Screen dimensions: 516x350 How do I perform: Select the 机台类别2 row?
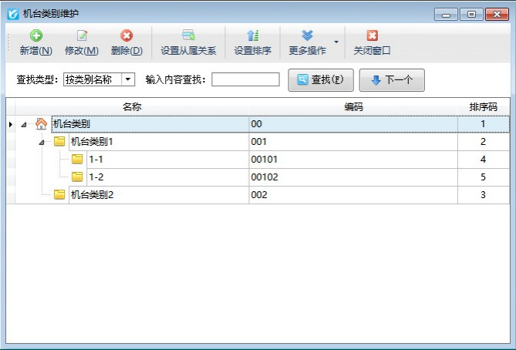tap(92, 195)
